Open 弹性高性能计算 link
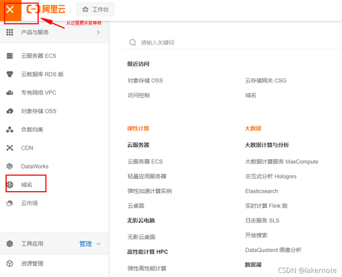The image size is (342, 277). click(x=147, y=268)
